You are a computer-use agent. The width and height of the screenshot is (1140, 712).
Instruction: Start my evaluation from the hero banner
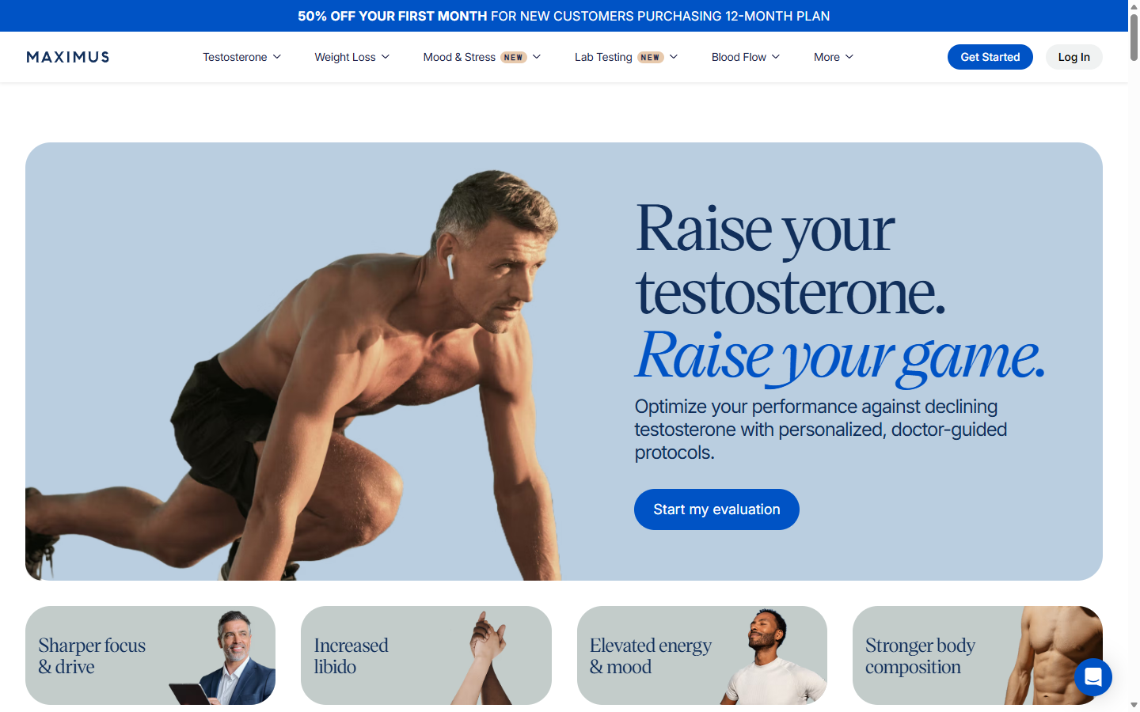(x=716, y=509)
